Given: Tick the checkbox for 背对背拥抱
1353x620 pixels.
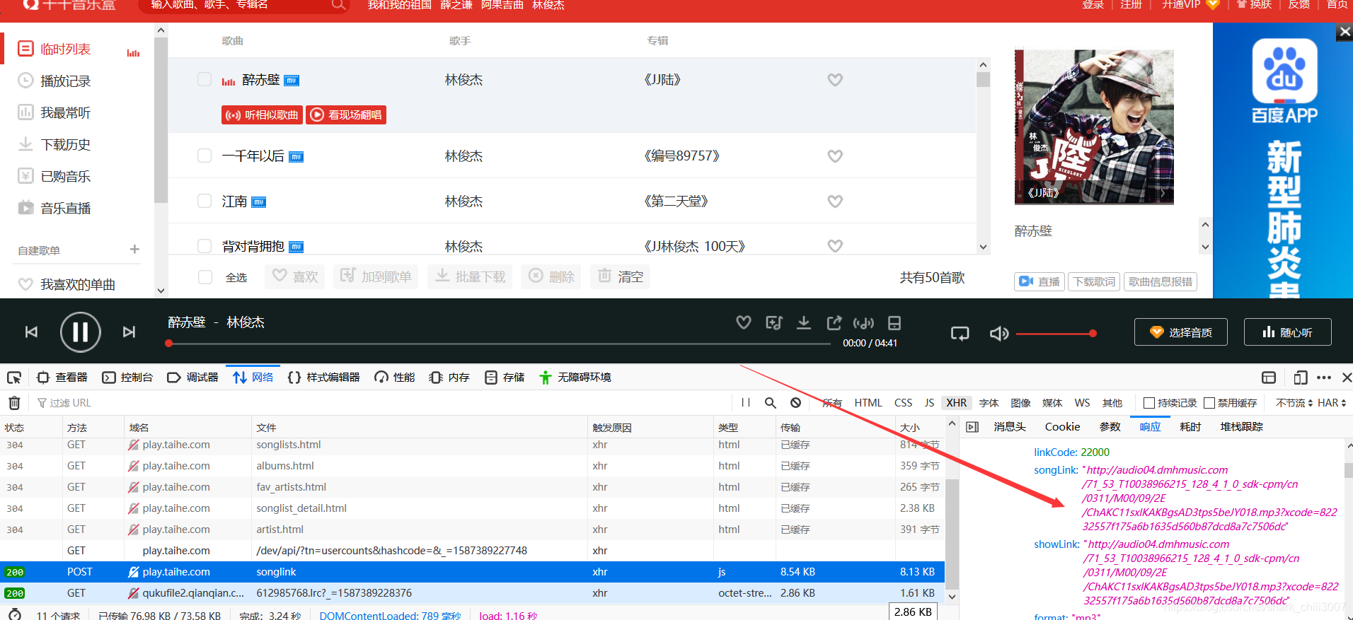Looking at the screenshot, I should pyautogui.click(x=205, y=246).
